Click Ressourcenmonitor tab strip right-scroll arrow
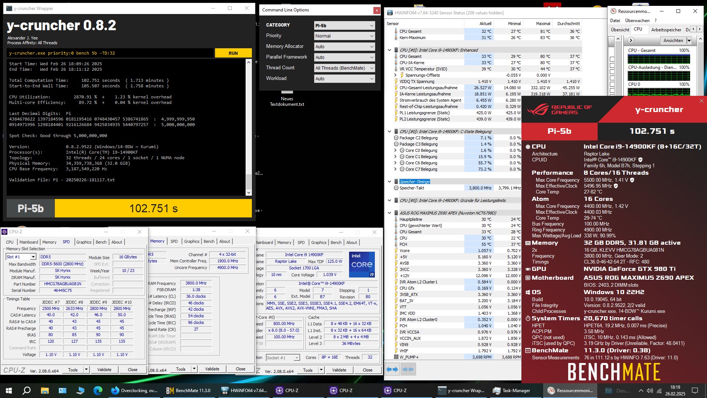Screen dimensions: 707x398 point(700,29)
